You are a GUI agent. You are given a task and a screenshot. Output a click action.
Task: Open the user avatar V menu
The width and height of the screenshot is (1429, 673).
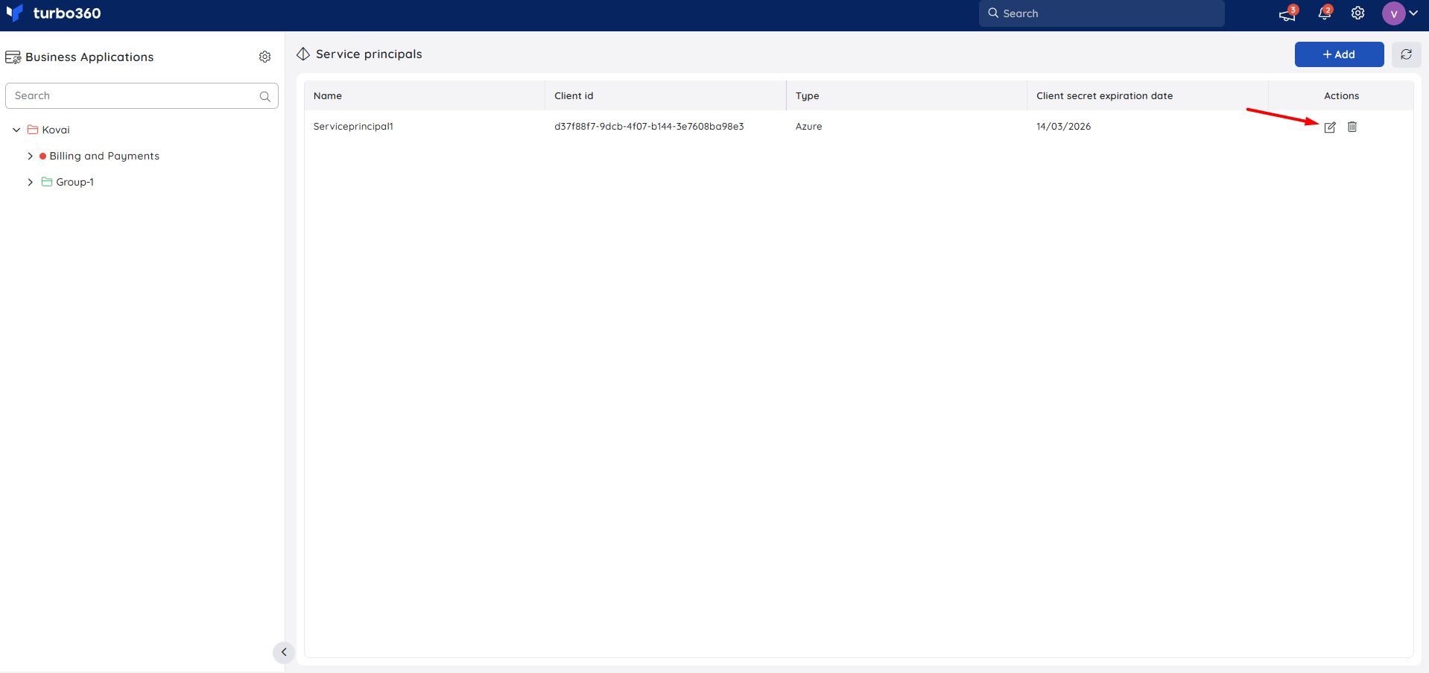(x=1393, y=13)
